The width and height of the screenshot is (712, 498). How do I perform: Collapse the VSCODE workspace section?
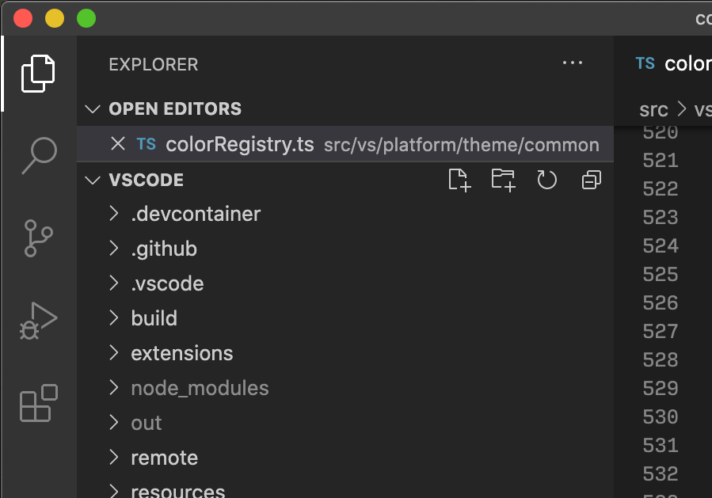tap(92, 180)
